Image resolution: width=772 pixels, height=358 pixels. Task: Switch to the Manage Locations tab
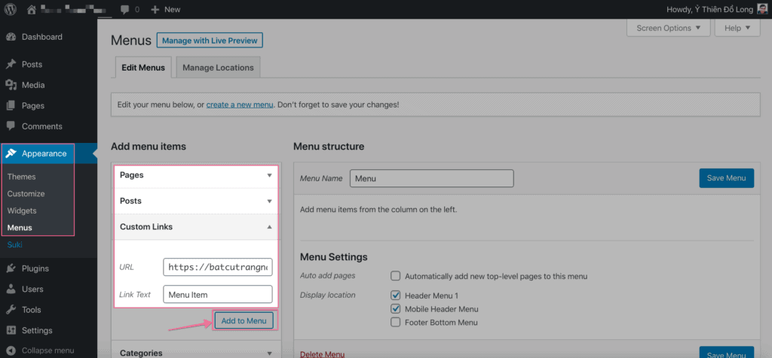point(218,68)
